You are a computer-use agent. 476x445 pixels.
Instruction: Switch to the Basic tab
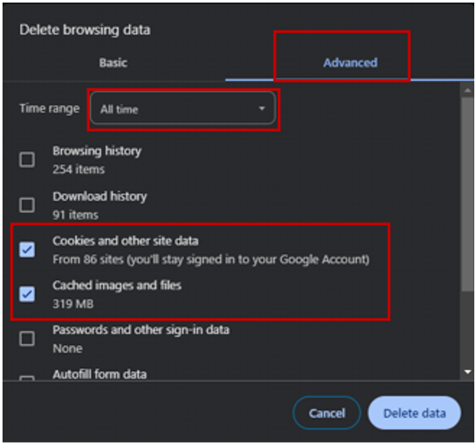click(x=113, y=63)
